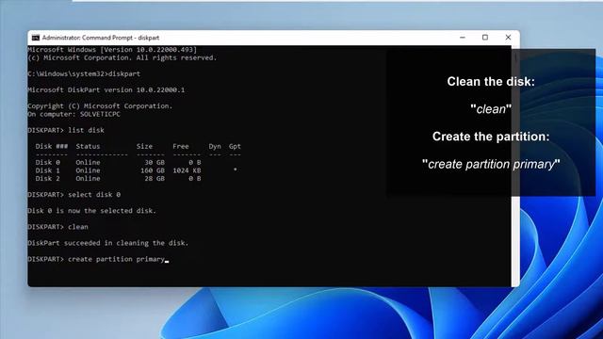
Task: Click the 'Size' column header
Action: (144, 147)
